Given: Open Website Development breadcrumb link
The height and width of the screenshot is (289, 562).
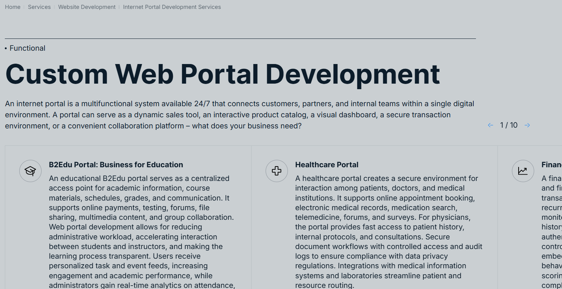Looking at the screenshot, I should (87, 7).
